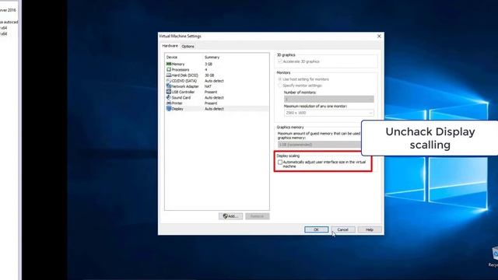Click the Memory summary value 3 GB

[x=209, y=64]
